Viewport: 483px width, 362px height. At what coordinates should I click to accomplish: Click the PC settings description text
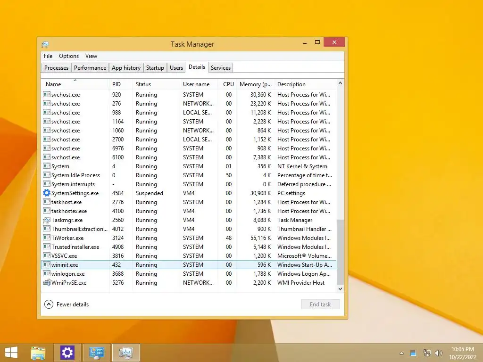click(x=291, y=193)
